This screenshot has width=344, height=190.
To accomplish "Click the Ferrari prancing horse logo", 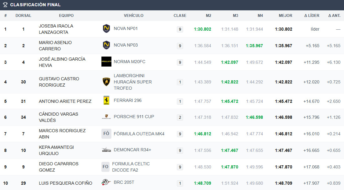I will (106, 100).
